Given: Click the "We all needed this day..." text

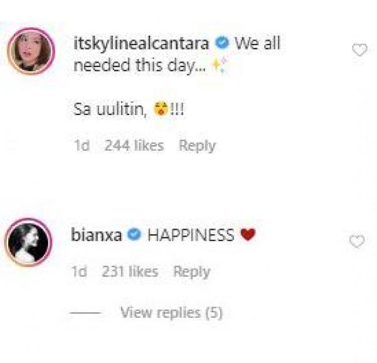Looking at the screenshot, I should coord(177,55).
